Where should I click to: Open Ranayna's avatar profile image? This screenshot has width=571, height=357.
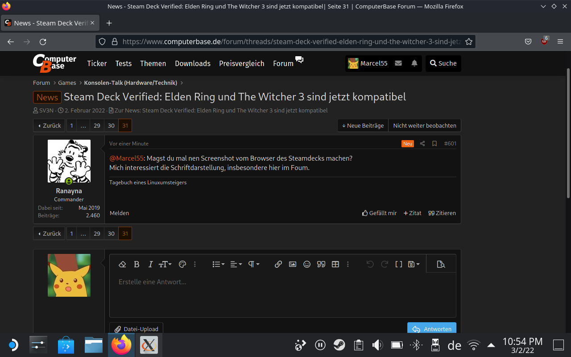(69, 161)
